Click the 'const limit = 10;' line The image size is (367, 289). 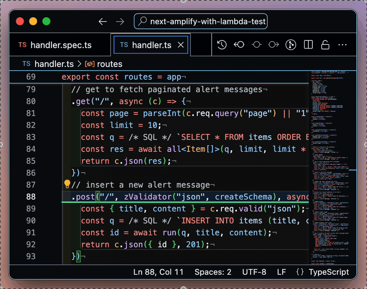[121, 125]
